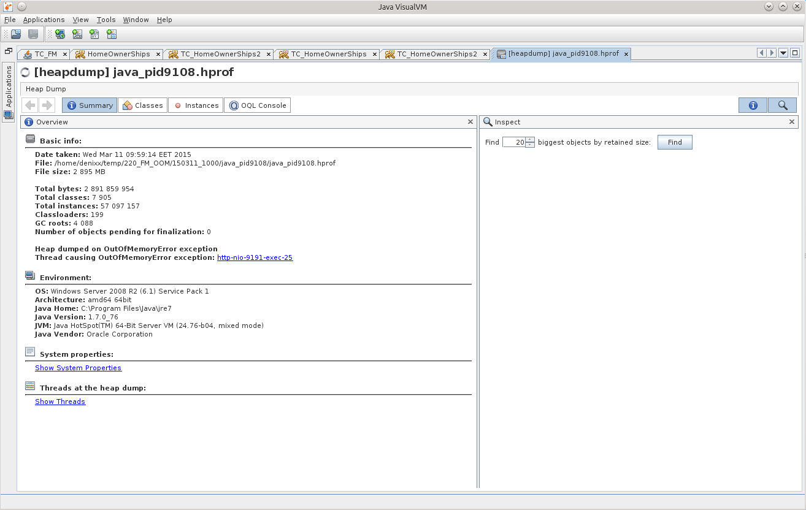The width and height of the screenshot is (806, 510).
Task: Show the opened documents list dropdown
Action: 783,53
